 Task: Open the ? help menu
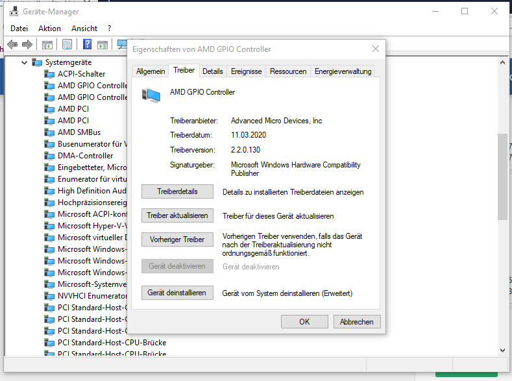point(110,29)
